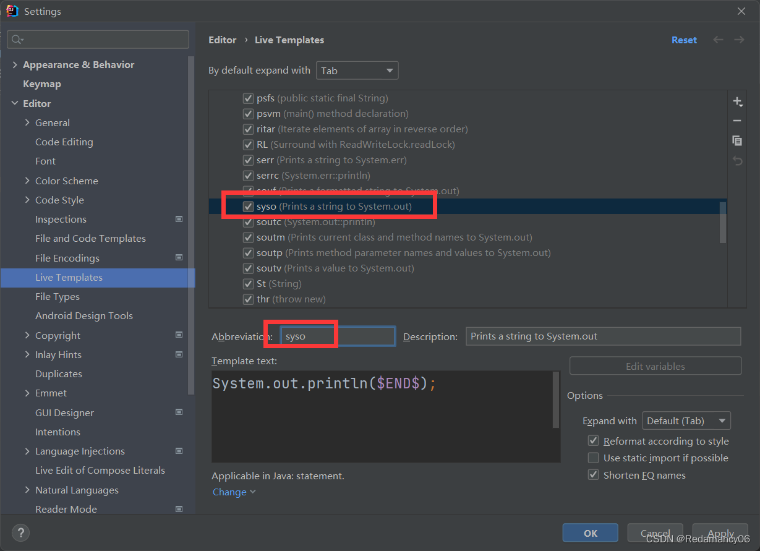
Task: Toggle Reformat according to style checkbox
Action: [594, 441]
